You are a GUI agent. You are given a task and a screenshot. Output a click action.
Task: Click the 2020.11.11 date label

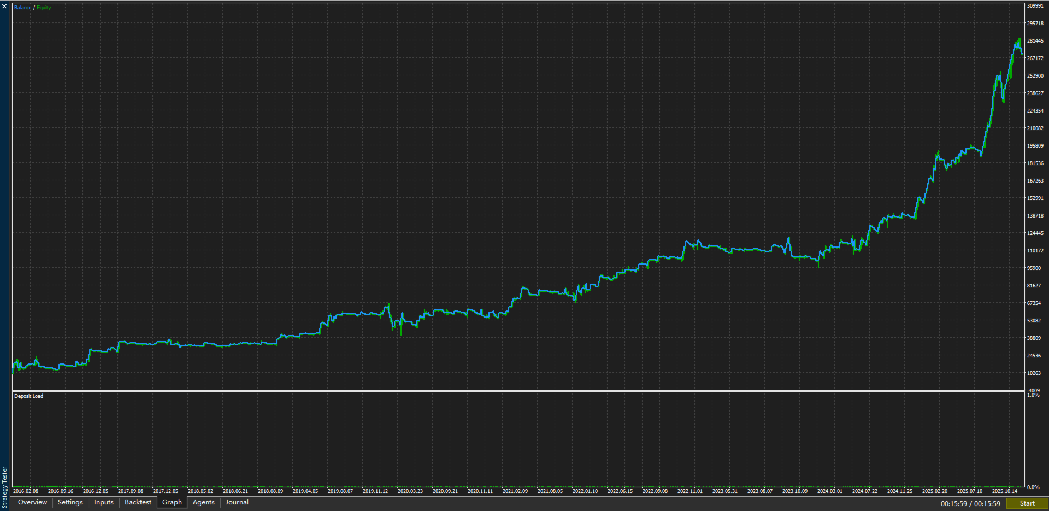pos(480,491)
